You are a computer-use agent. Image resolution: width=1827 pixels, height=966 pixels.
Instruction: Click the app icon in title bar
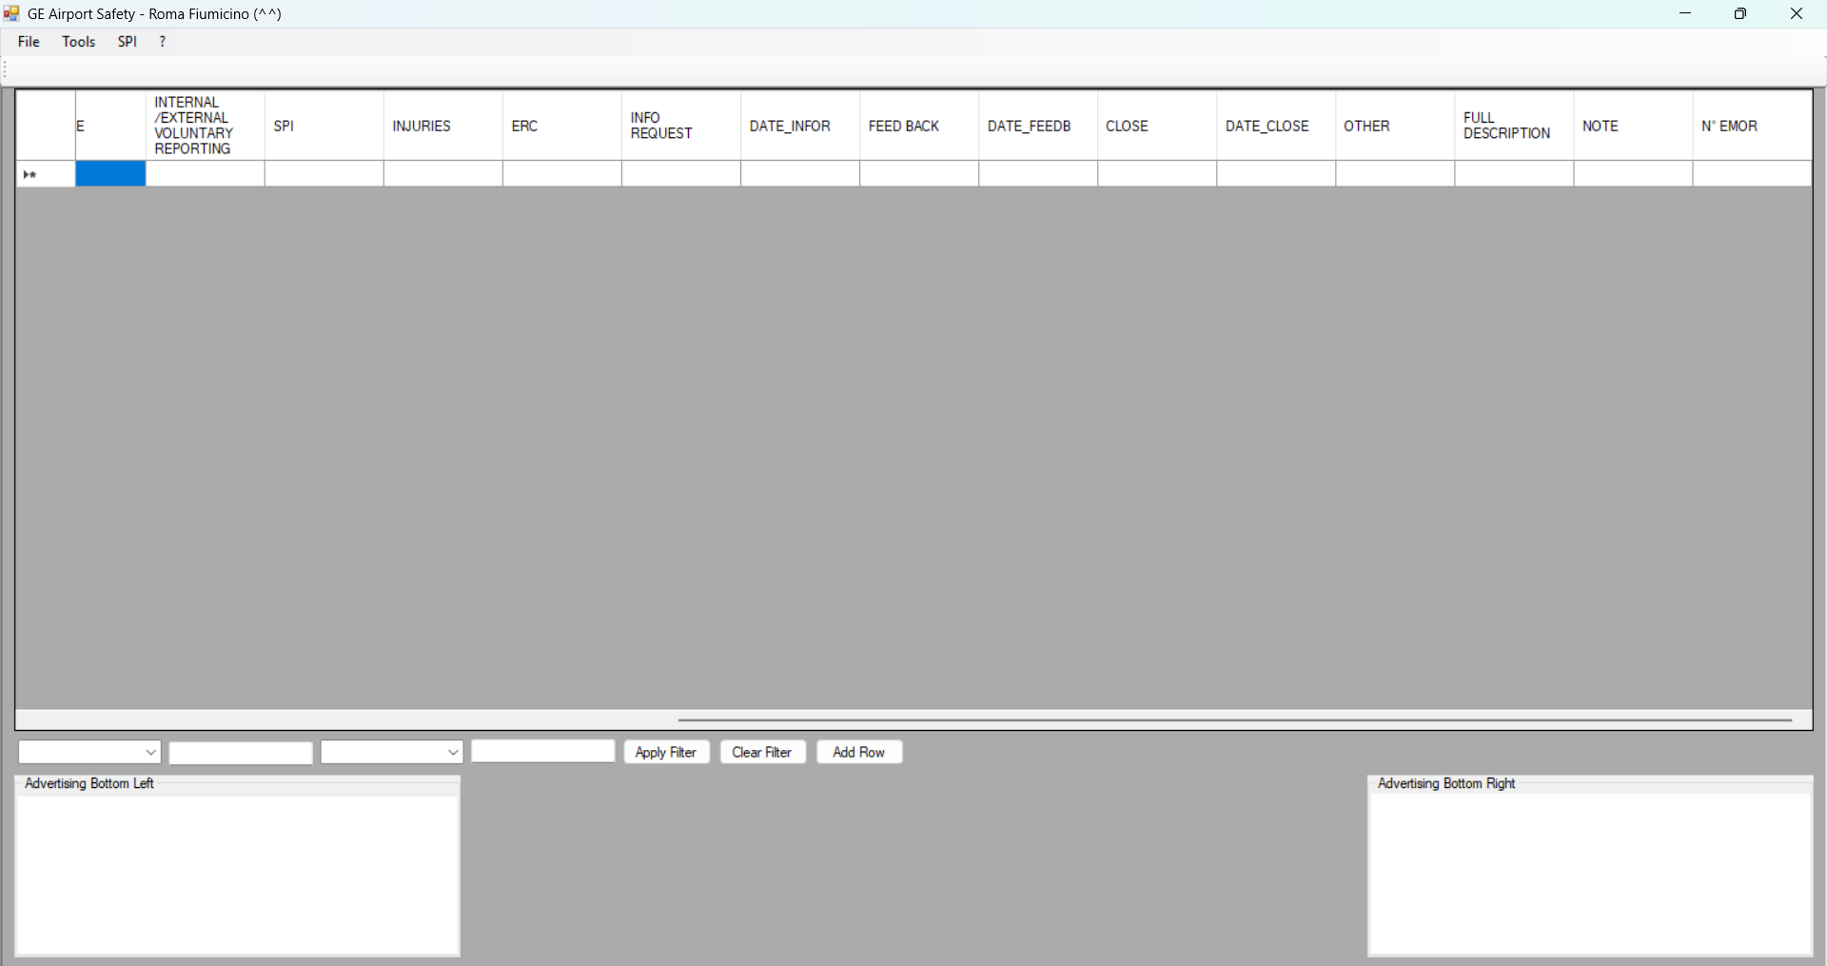click(11, 13)
